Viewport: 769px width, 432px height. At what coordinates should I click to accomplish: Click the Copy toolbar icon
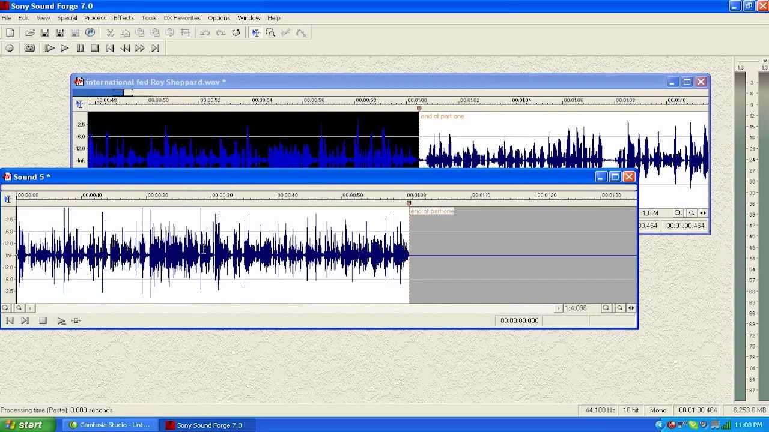125,33
